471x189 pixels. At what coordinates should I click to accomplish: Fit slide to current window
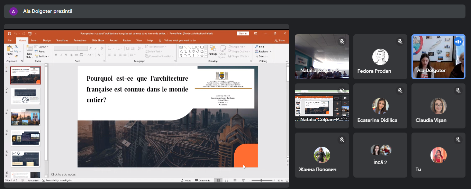click(286, 180)
